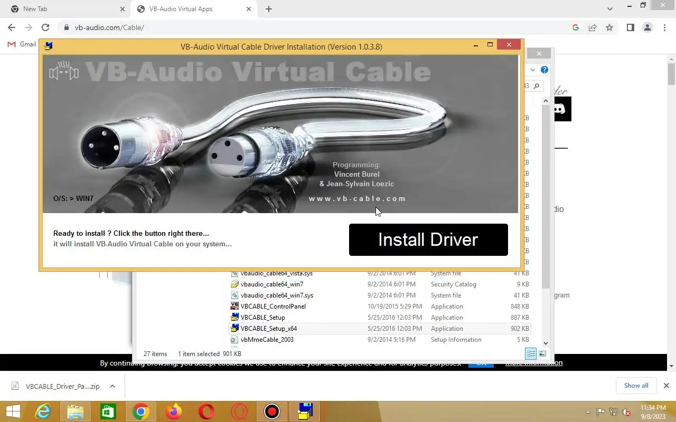Open Gmail bookmark
This screenshot has height=422, width=676.
(x=22, y=44)
